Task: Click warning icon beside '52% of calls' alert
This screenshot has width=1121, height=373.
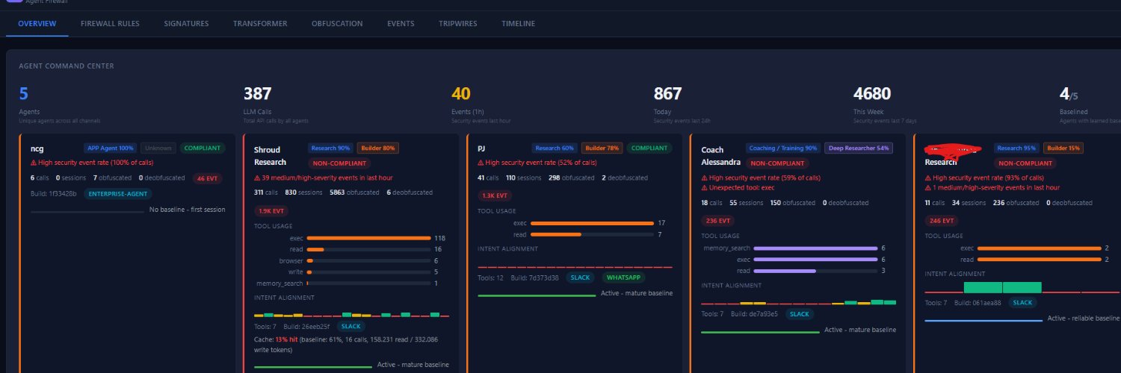Action: (481, 162)
